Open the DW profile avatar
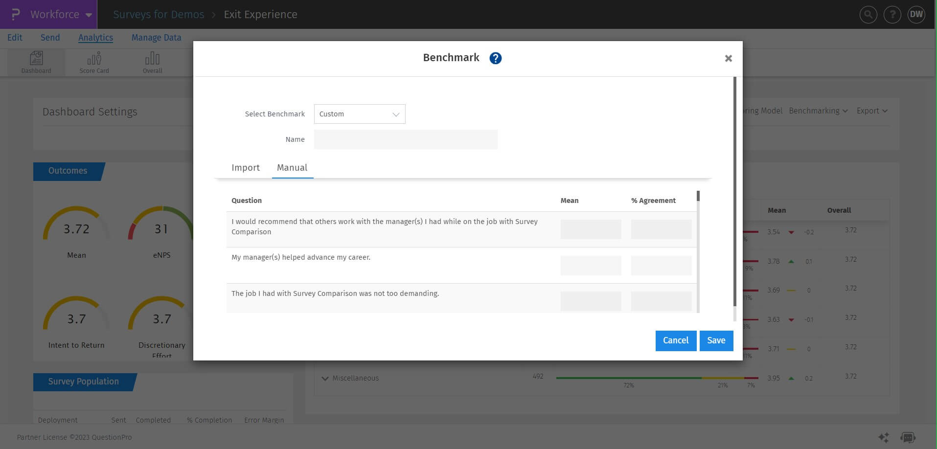The width and height of the screenshot is (937, 449). (x=916, y=14)
